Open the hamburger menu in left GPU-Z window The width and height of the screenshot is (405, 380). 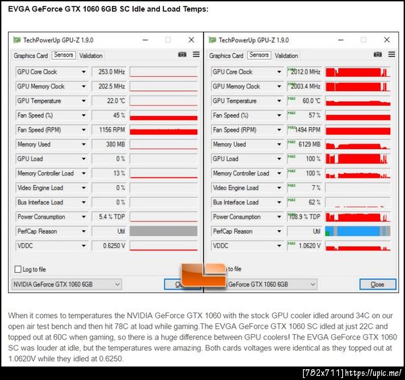[196, 54]
